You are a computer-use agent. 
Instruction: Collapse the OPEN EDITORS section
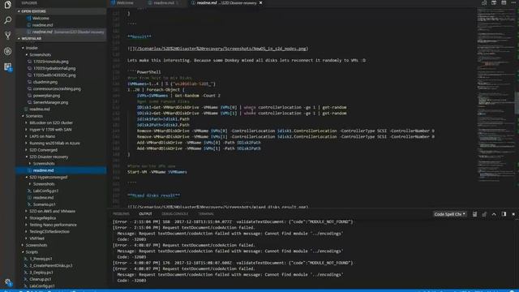tap(61, 11)
